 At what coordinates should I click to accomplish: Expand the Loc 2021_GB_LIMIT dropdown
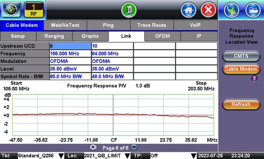[126, 156]
